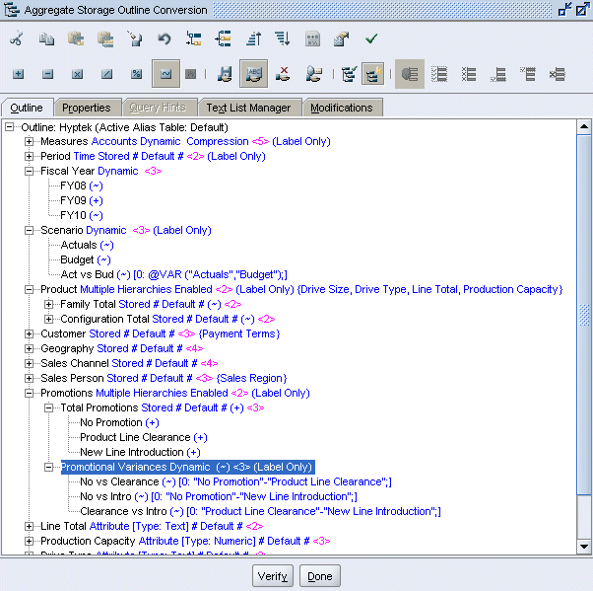Screen dimensions: 593x591
Task: Open the Text List Manager tab
Action: [x=248, y=108]
